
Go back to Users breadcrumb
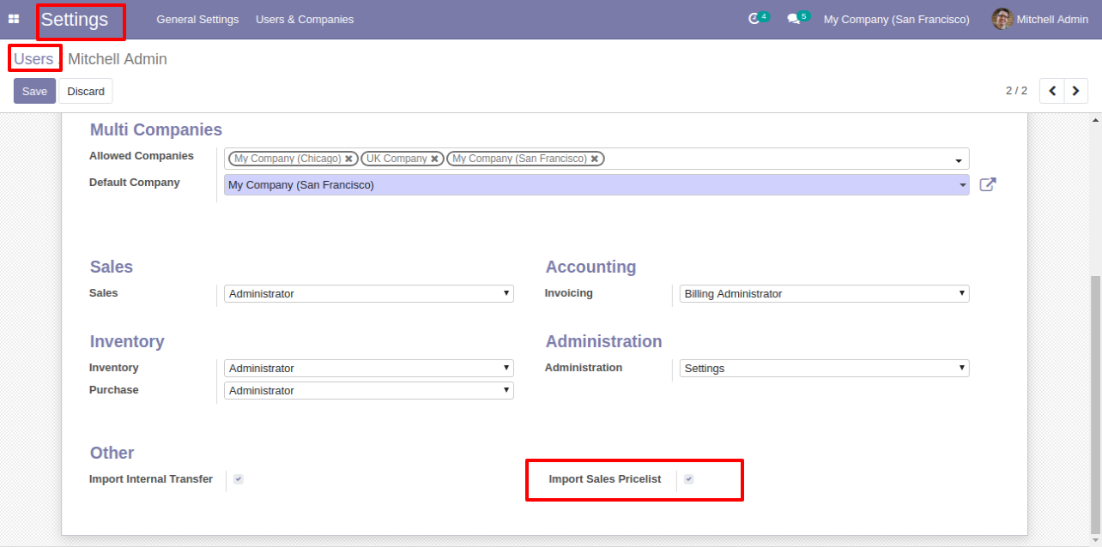tap(33, 59)
